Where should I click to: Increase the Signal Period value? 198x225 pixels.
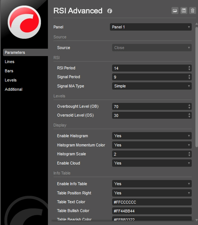point(189,76)
